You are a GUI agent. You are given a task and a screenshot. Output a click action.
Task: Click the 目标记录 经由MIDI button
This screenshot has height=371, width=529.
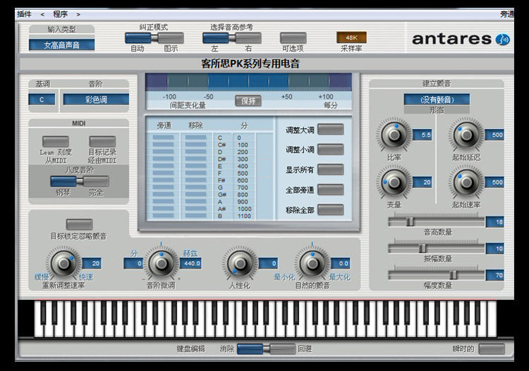point(102,141)
